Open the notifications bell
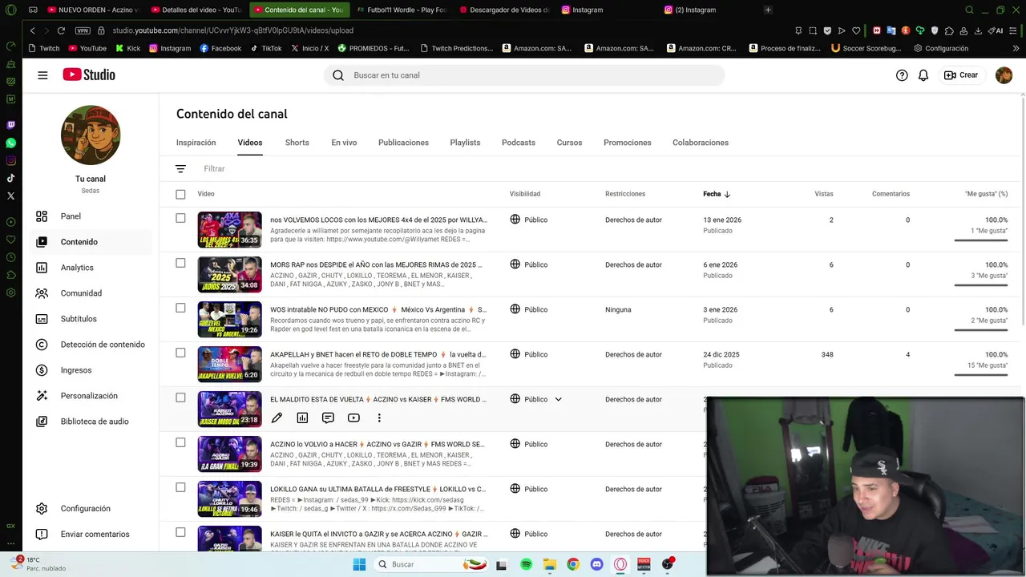This screenshot has height=577, width=1026. coord(923,75)
